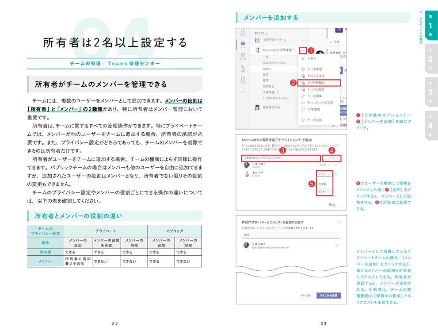Click the 追加 button in add-member dialog
The image size is (438, 334).
pos(331,158)
